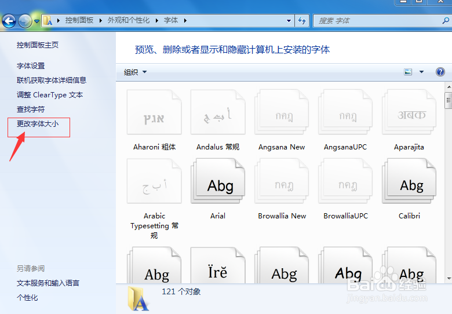Click the scrollbar down arrow
The height and width of the screenshot is (314, 452).
(x=449, y=279)
